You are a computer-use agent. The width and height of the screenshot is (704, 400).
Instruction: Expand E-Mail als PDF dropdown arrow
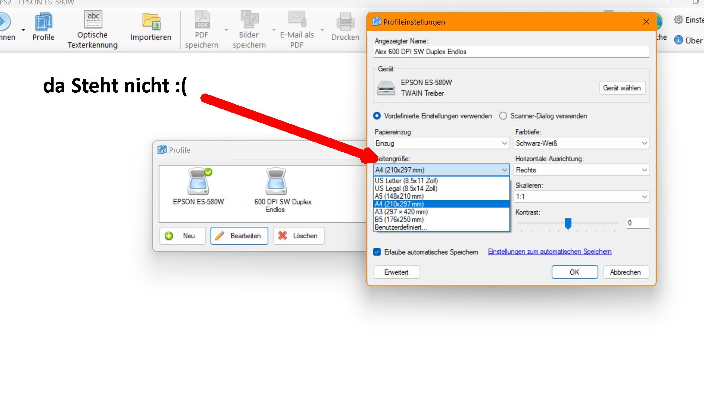(322, 30)
